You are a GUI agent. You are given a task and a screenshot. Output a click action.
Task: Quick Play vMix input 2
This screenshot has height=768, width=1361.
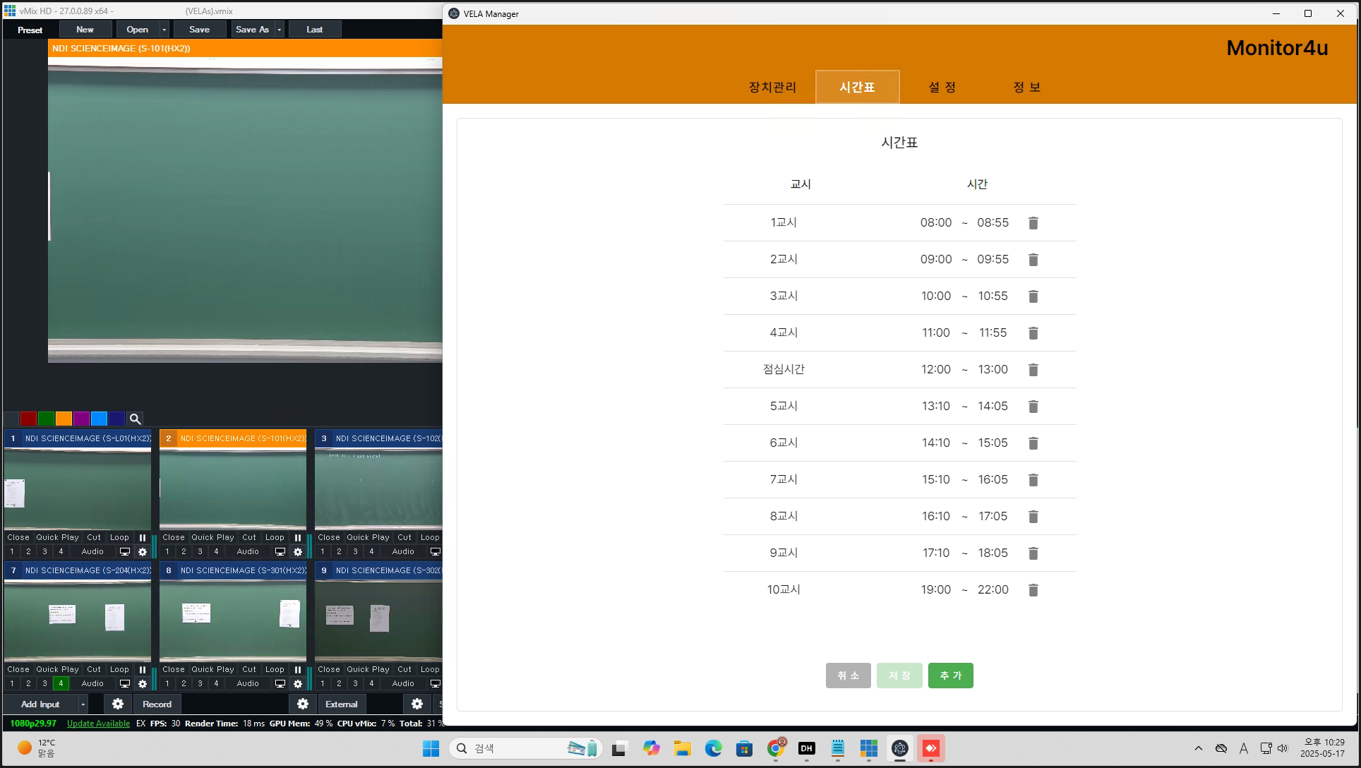[x=212, y=538]
